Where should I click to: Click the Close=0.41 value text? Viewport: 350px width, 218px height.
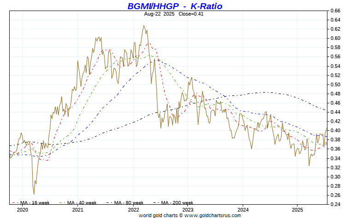191,14
